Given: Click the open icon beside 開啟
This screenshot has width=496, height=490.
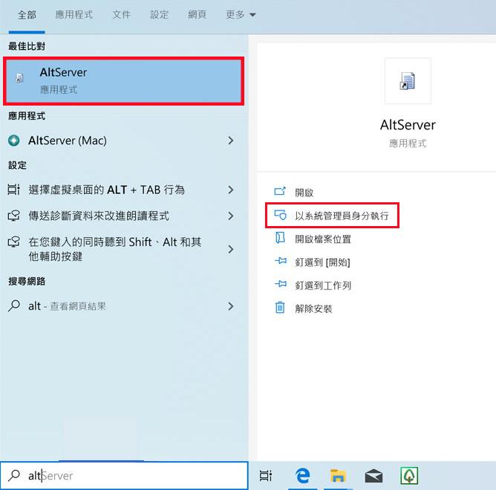Looking at the screenshot, I should (280, 191).
